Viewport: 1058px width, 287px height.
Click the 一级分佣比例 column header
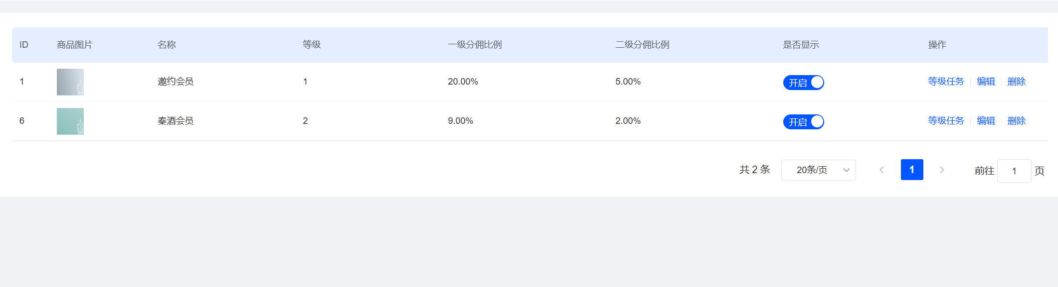[475, 45]
